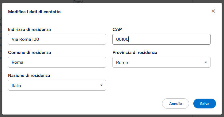Click the Provincia di residenza label
Viewport: 224px width, 117px height.
(135, 52)
